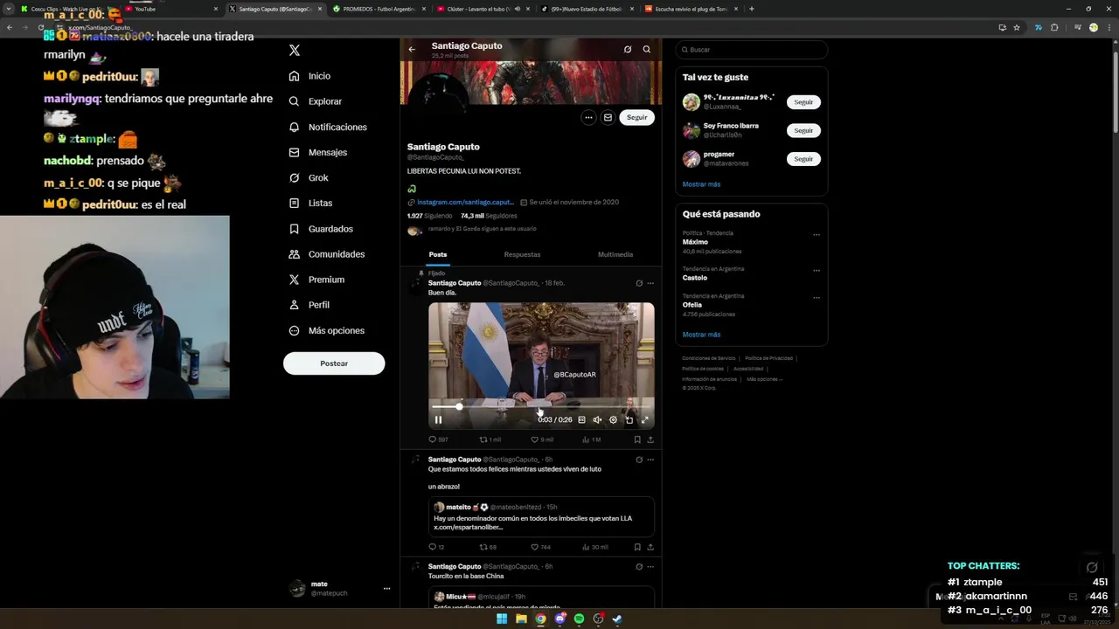Expand Más opciones in the sidebar

[x=326, y=330]
